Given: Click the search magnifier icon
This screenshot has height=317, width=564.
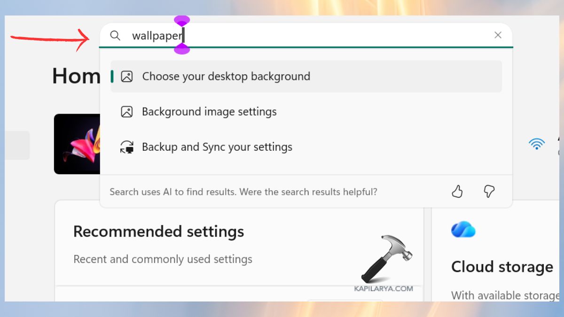Looking at the screenshot, I should (x=115, y=35).
